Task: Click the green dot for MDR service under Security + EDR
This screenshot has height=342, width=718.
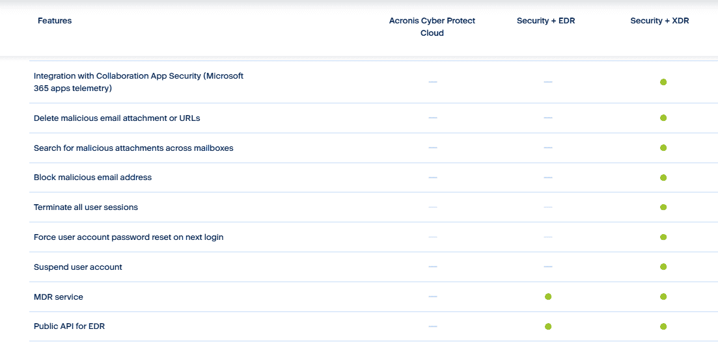Action: 548,296
